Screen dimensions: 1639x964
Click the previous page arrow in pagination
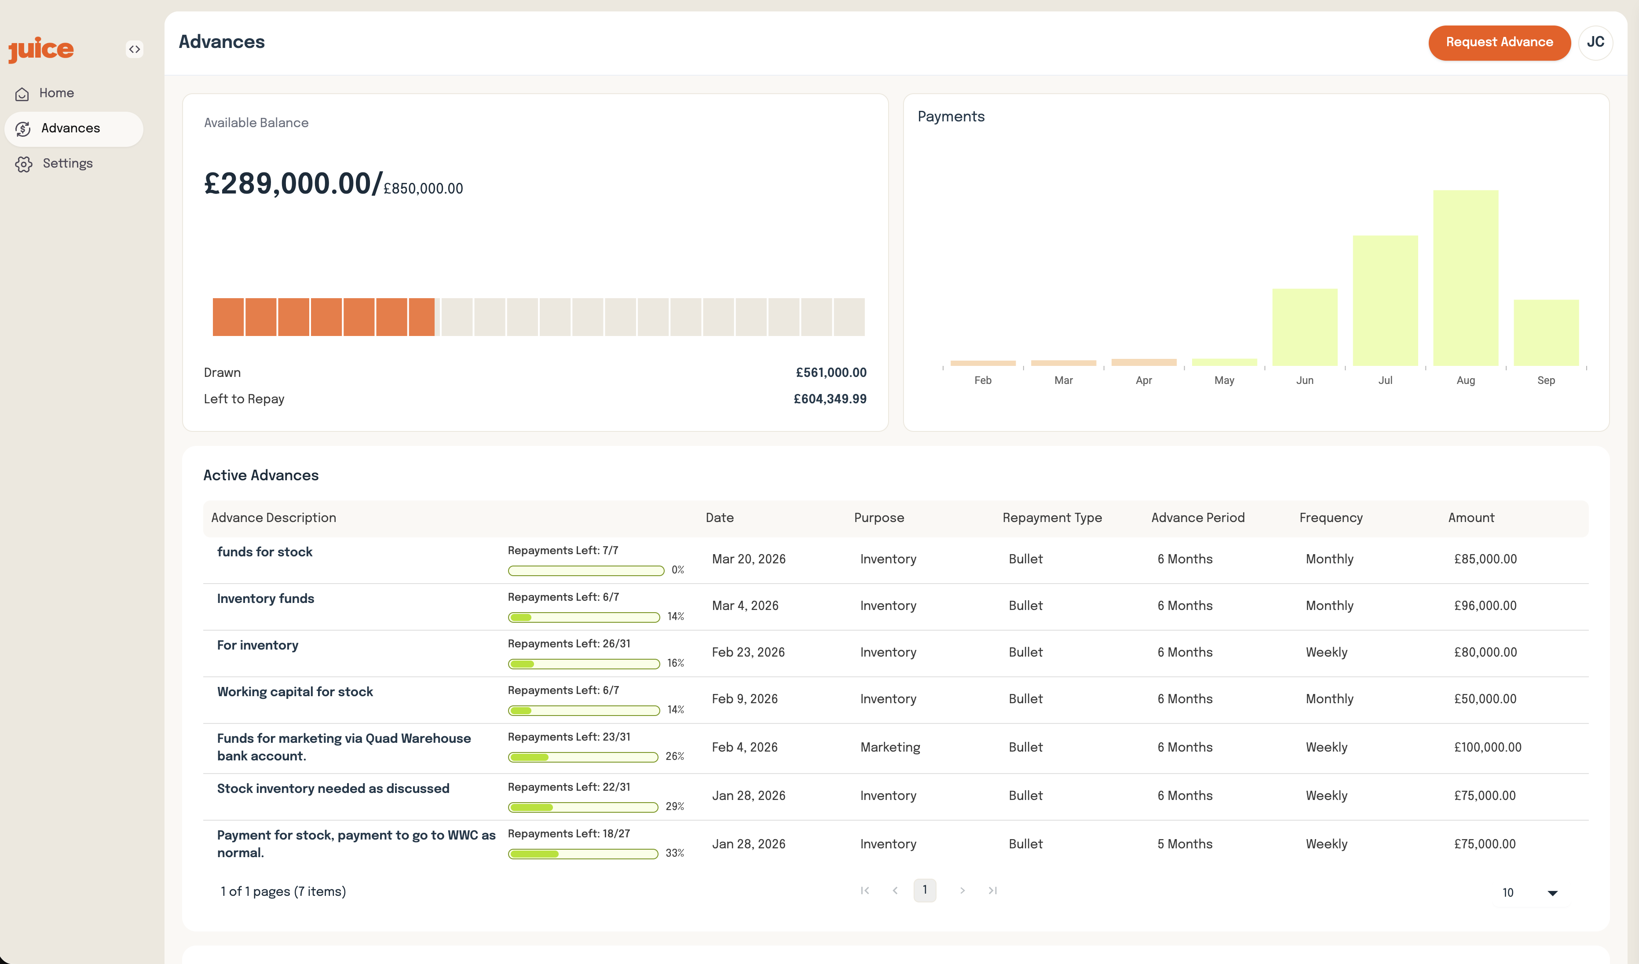point(896,891)
